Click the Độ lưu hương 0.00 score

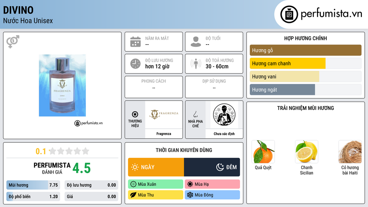click(91, 185)
